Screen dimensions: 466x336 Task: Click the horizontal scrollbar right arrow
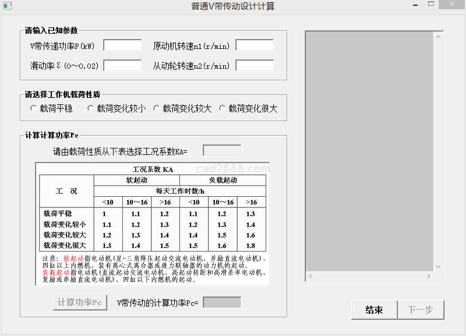click(x=430, y=276)
